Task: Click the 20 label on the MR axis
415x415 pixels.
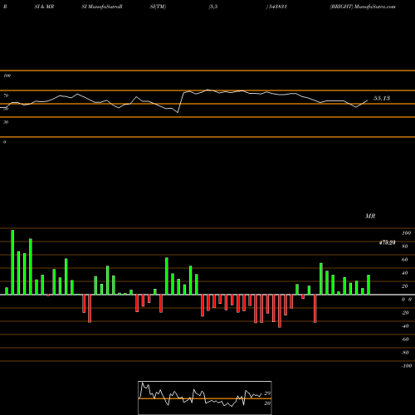Action: pyautogui.click(x=405, y=286)
